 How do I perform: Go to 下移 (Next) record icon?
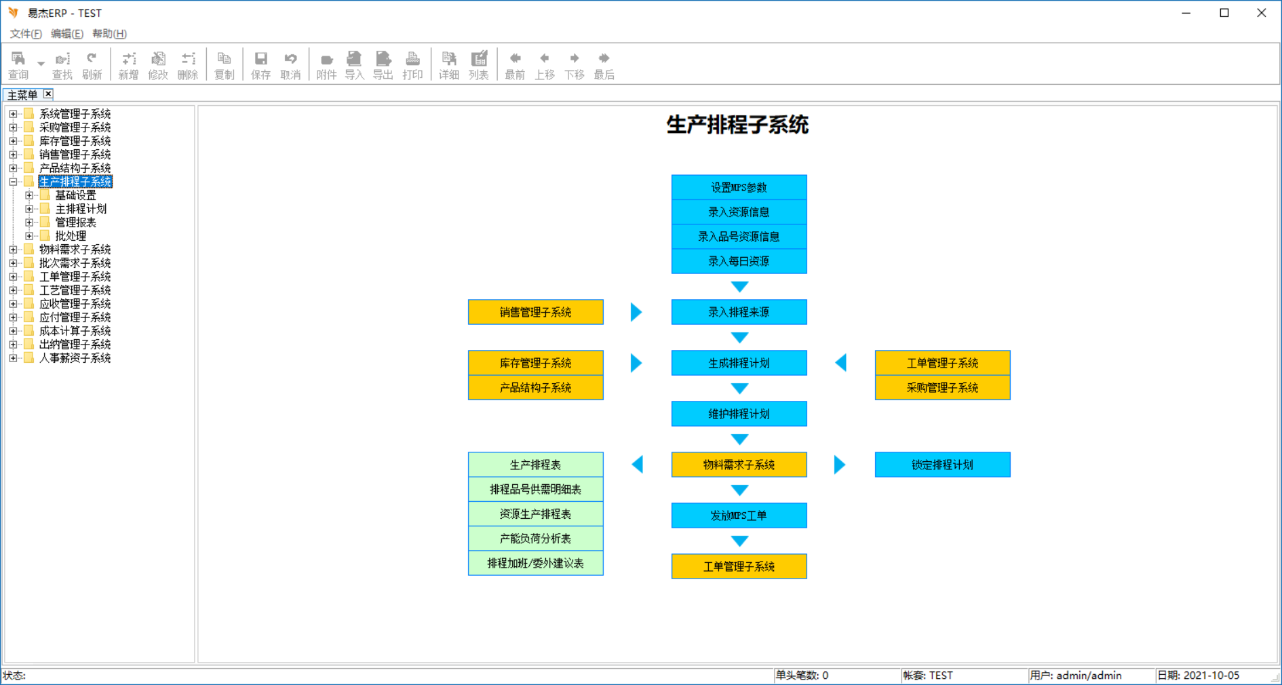(575, 65)
